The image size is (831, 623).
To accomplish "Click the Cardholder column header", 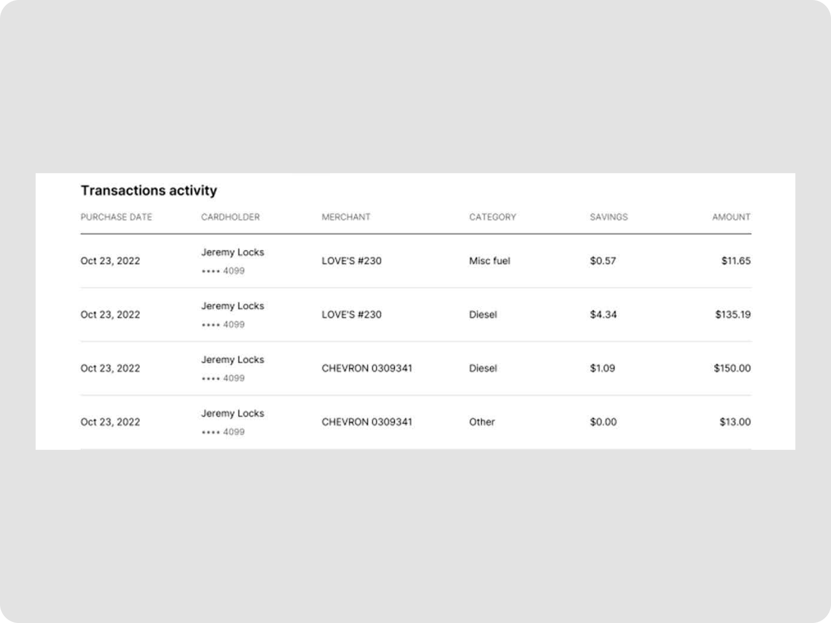I will click(x=230, y=217).
